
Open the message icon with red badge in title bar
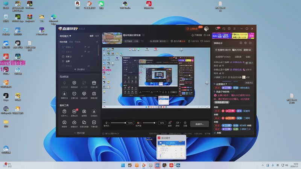[217, 29]
